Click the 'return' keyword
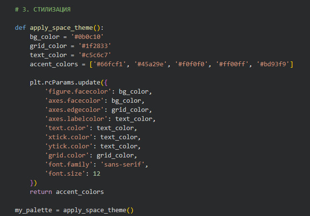Screen dimensions: 310x216 pyautogui.click(x=40, y=192)
